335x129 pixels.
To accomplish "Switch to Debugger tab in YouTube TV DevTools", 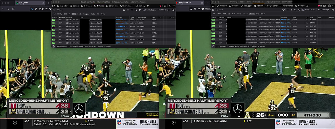I will click(x=246, y=6).
